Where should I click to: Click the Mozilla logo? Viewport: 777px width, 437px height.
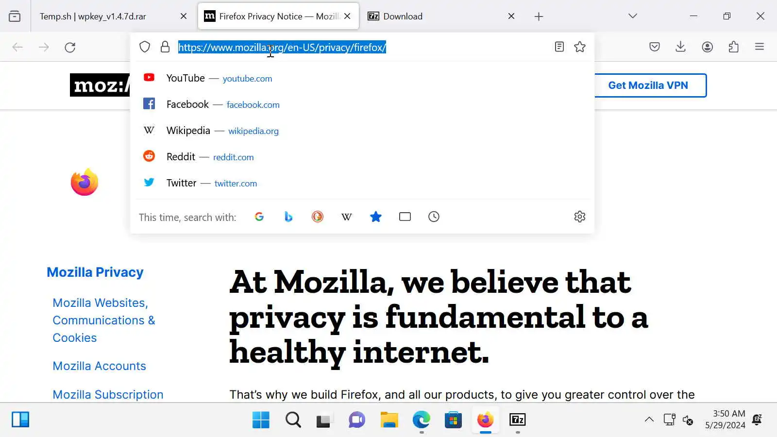point(100,85)
